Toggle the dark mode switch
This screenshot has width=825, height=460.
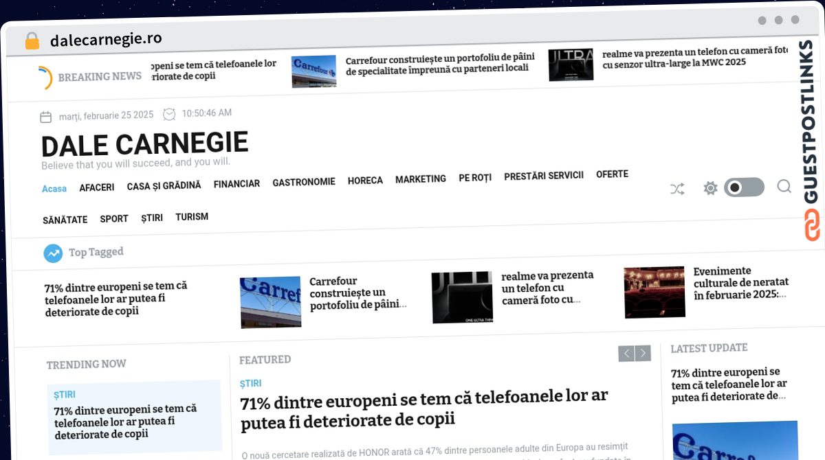(744, 187)
